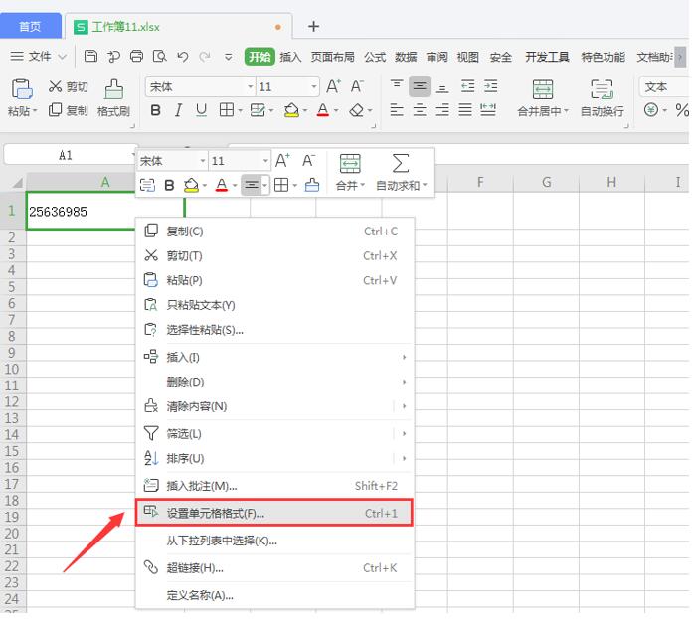
Task: Click ribbon align-right icon
Action: pos(442,110)
